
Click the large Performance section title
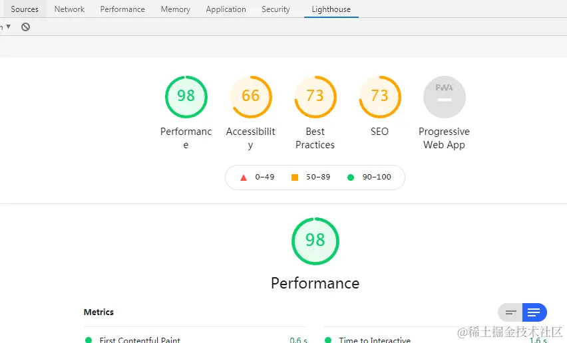[x=315, y=283]
